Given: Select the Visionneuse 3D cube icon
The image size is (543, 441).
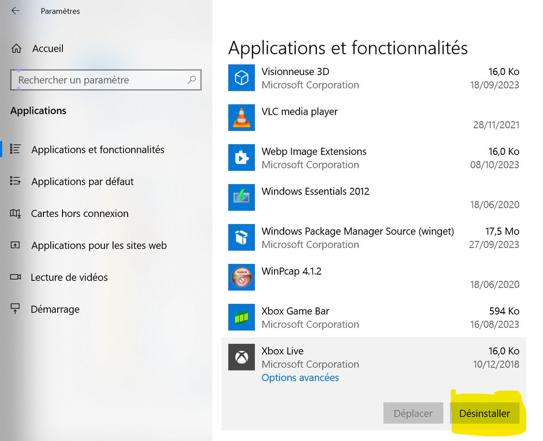Looking at the screenshot, I should [x=241, y=78].
